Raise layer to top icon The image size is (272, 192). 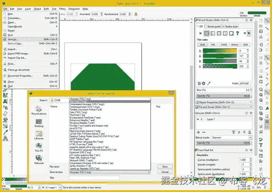[x=233, y=132]
